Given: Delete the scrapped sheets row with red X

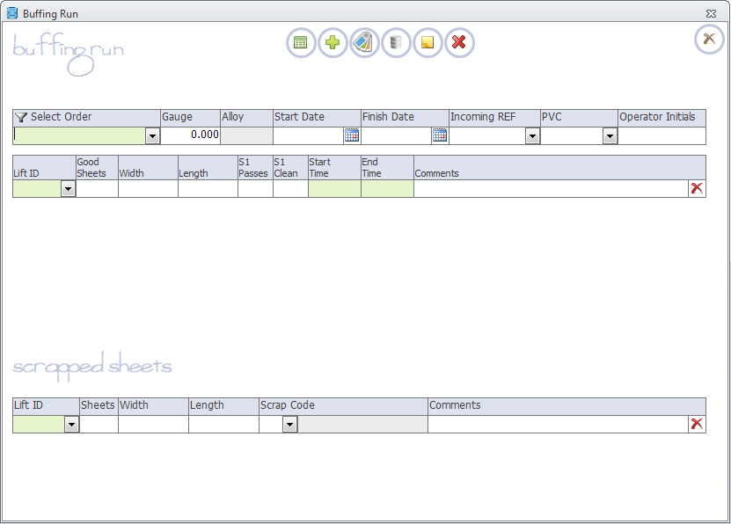Looking at the screenshot, I should pyautogui.click(x=697, y=424).
